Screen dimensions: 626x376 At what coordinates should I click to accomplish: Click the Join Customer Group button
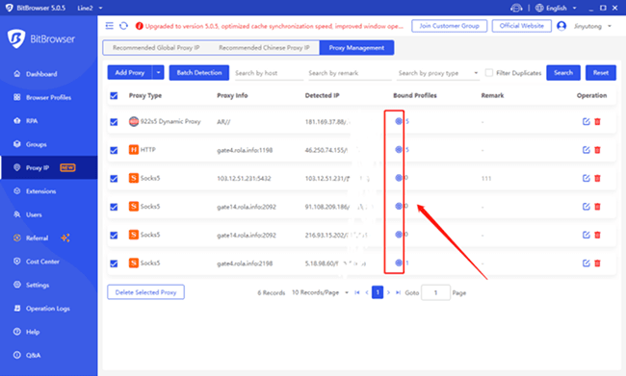click(449, 26)
